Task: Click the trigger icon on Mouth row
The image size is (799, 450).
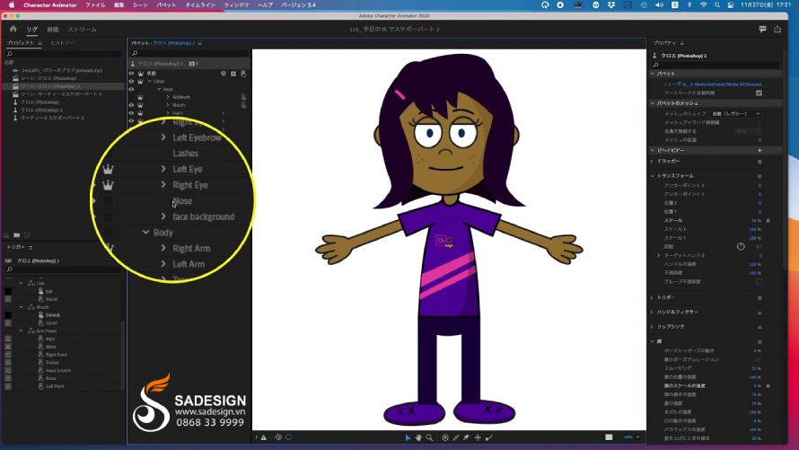Action: click(243, 105)
